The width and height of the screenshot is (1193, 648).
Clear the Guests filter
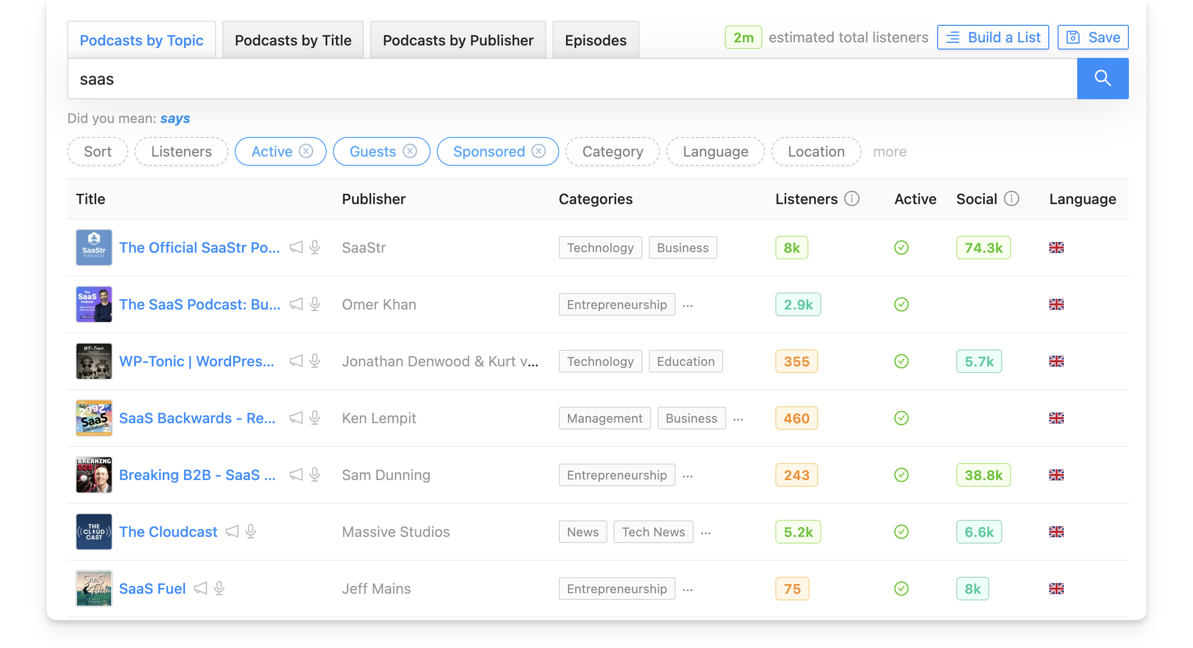410,151
